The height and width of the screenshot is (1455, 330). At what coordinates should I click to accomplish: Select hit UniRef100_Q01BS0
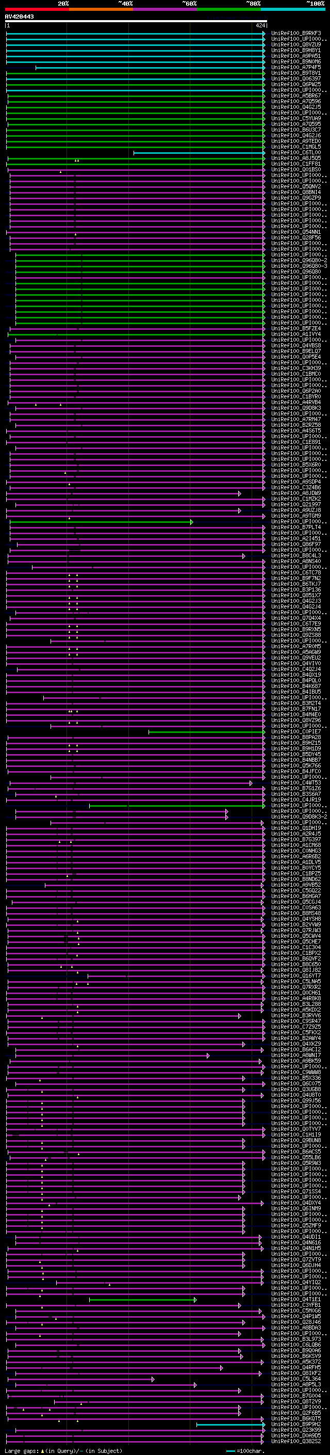tap(295, 169)
